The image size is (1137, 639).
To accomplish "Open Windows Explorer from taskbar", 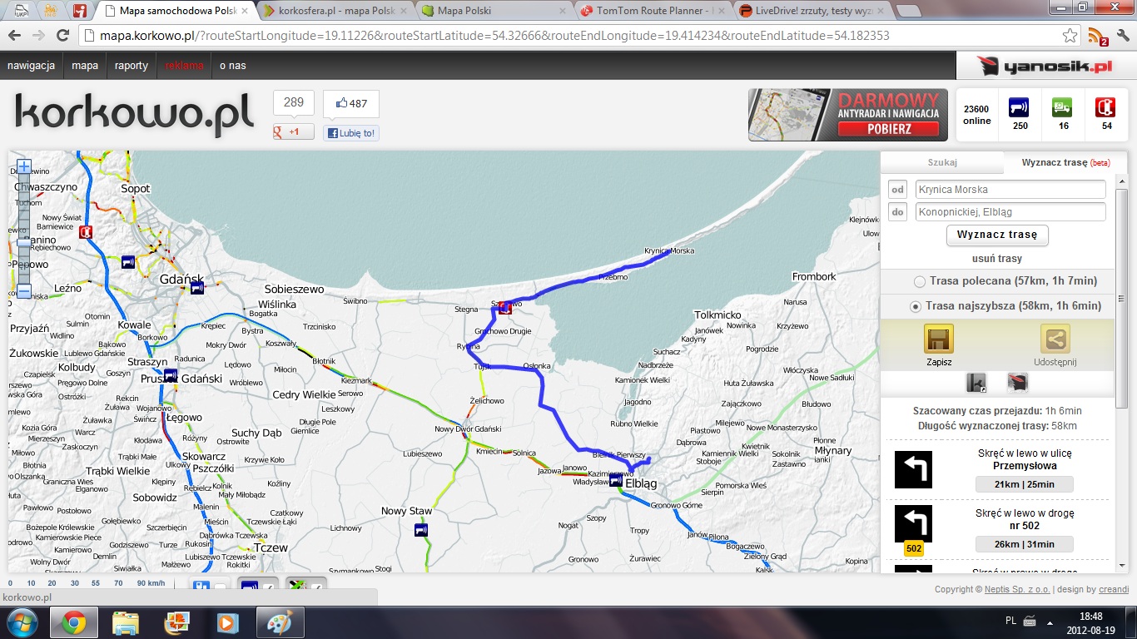I will point(126,622).
